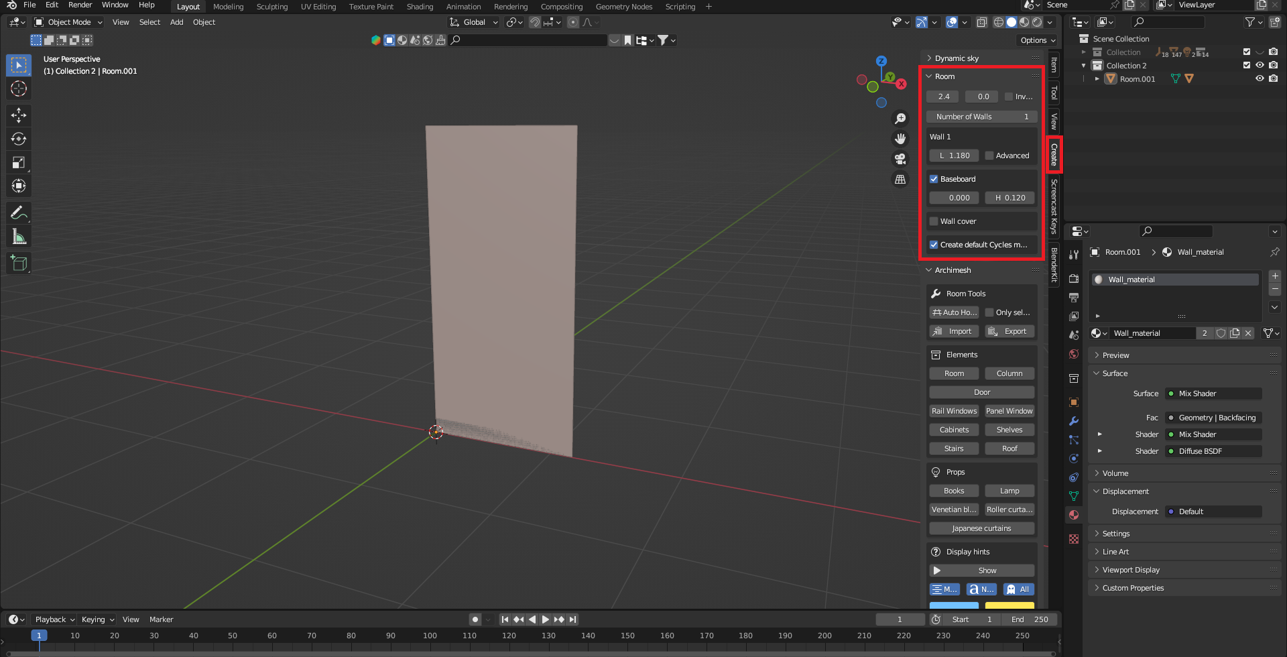Open the Global orientation dropdown
Viewport: 1287px width, 657px height.
click(x=474, y=22)
